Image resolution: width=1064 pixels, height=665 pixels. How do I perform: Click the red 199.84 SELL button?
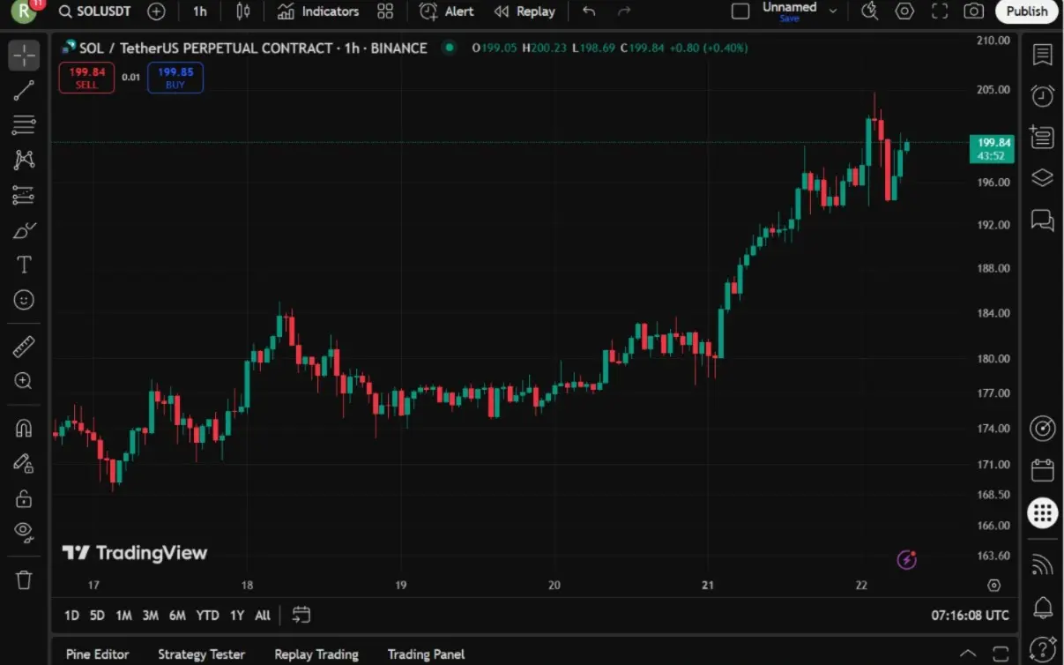tap(86, 78)
